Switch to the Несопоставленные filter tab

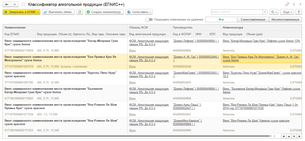[285, 19]
